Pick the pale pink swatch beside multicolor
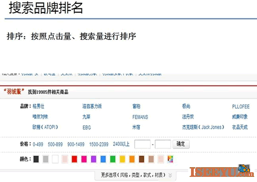The width and height of the screenshot is (257, 182). [161, 159]
